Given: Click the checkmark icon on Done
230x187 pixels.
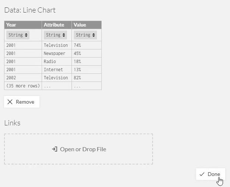Looking at the screenshot, I should coord(202,174).
